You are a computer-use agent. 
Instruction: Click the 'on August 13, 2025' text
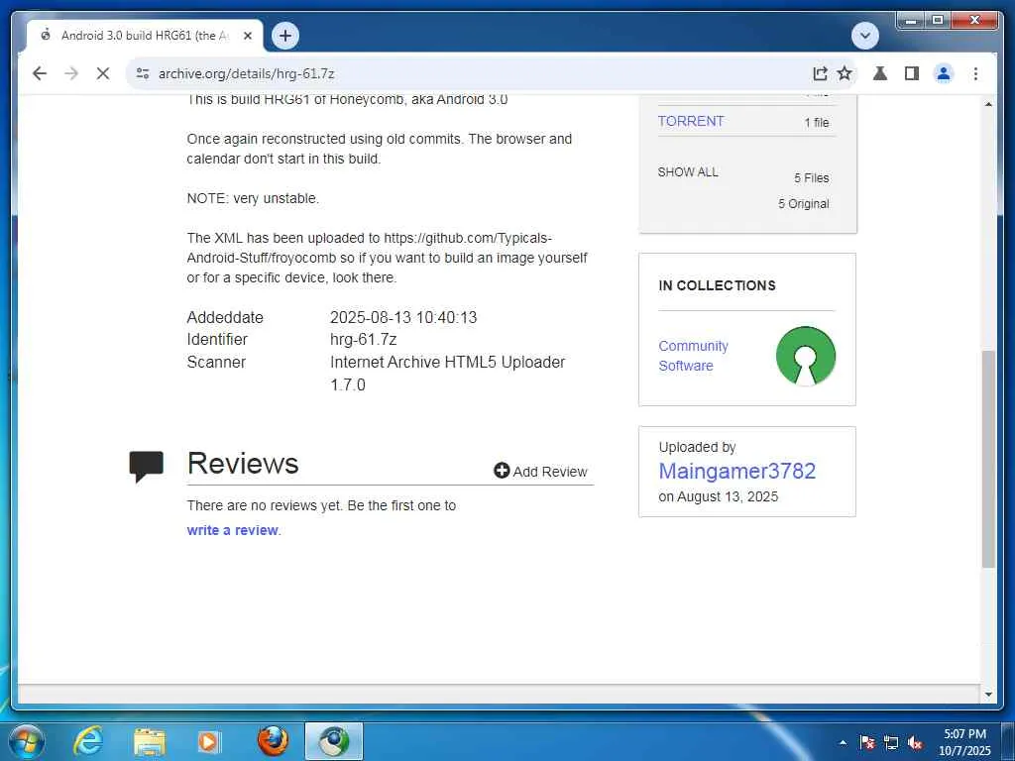718,497
